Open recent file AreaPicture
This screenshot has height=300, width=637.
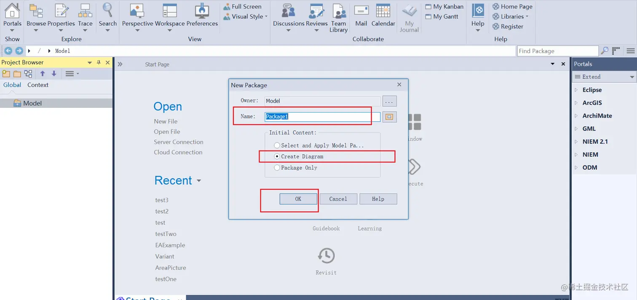pyautogui.click(x=171, y=268)
